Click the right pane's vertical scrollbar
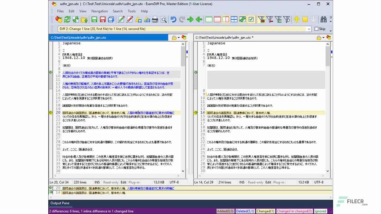The width and height of the screenshot is (381, 214). (328, 106)
